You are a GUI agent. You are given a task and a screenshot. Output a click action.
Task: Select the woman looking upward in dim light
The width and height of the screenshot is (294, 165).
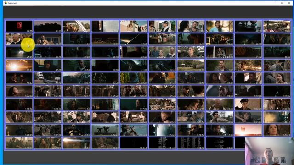[19, 91]
